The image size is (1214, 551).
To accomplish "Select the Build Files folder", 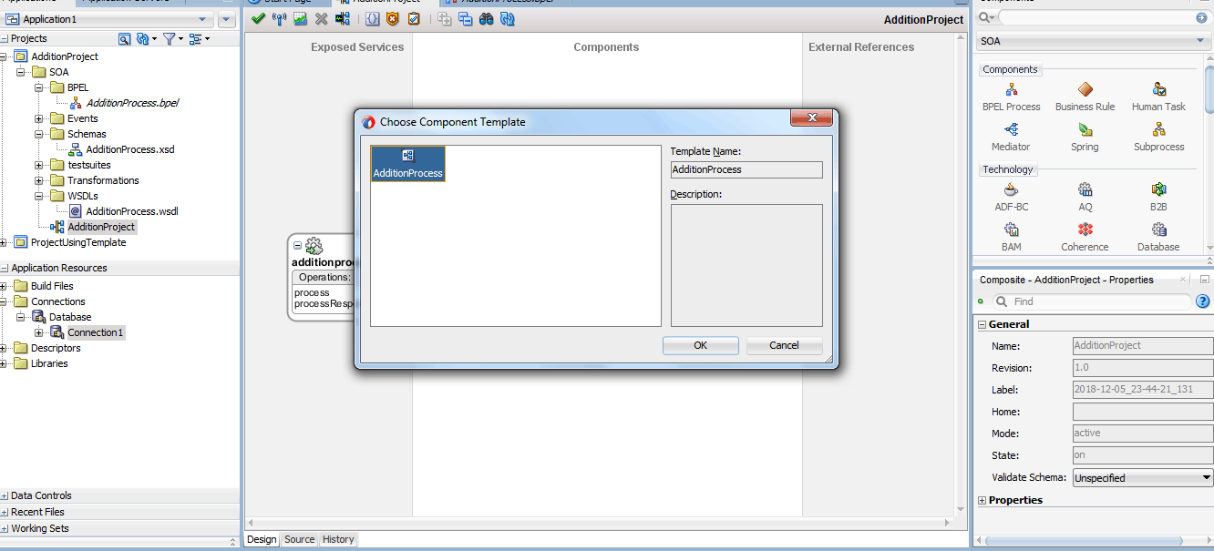I will pos(52,286).
